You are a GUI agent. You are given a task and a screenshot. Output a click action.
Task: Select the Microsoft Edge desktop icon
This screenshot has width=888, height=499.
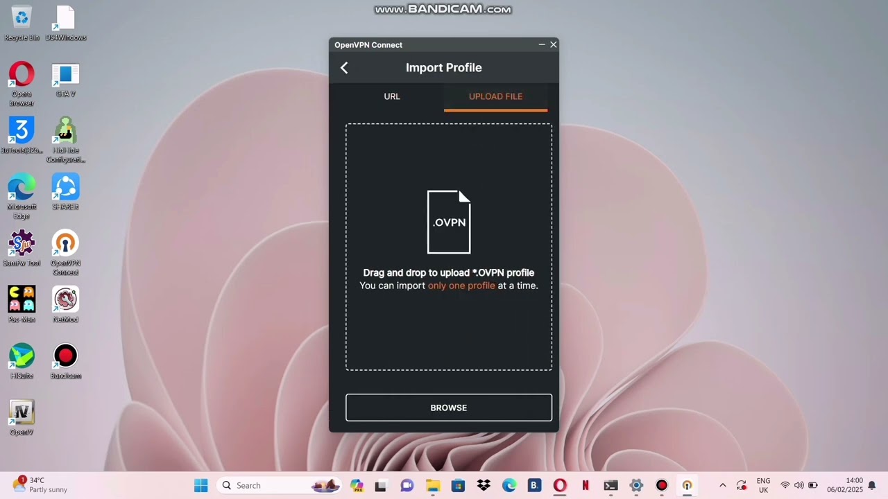click(x=22, y=197)
